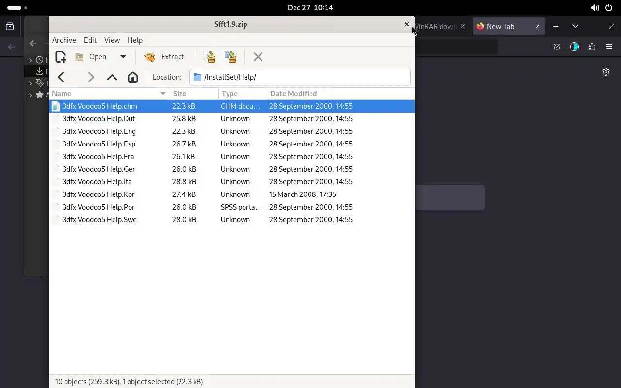Select 3dfx Voodoo5 Help.Ita file
Screen dimensions: 621x388
point(232,182)
